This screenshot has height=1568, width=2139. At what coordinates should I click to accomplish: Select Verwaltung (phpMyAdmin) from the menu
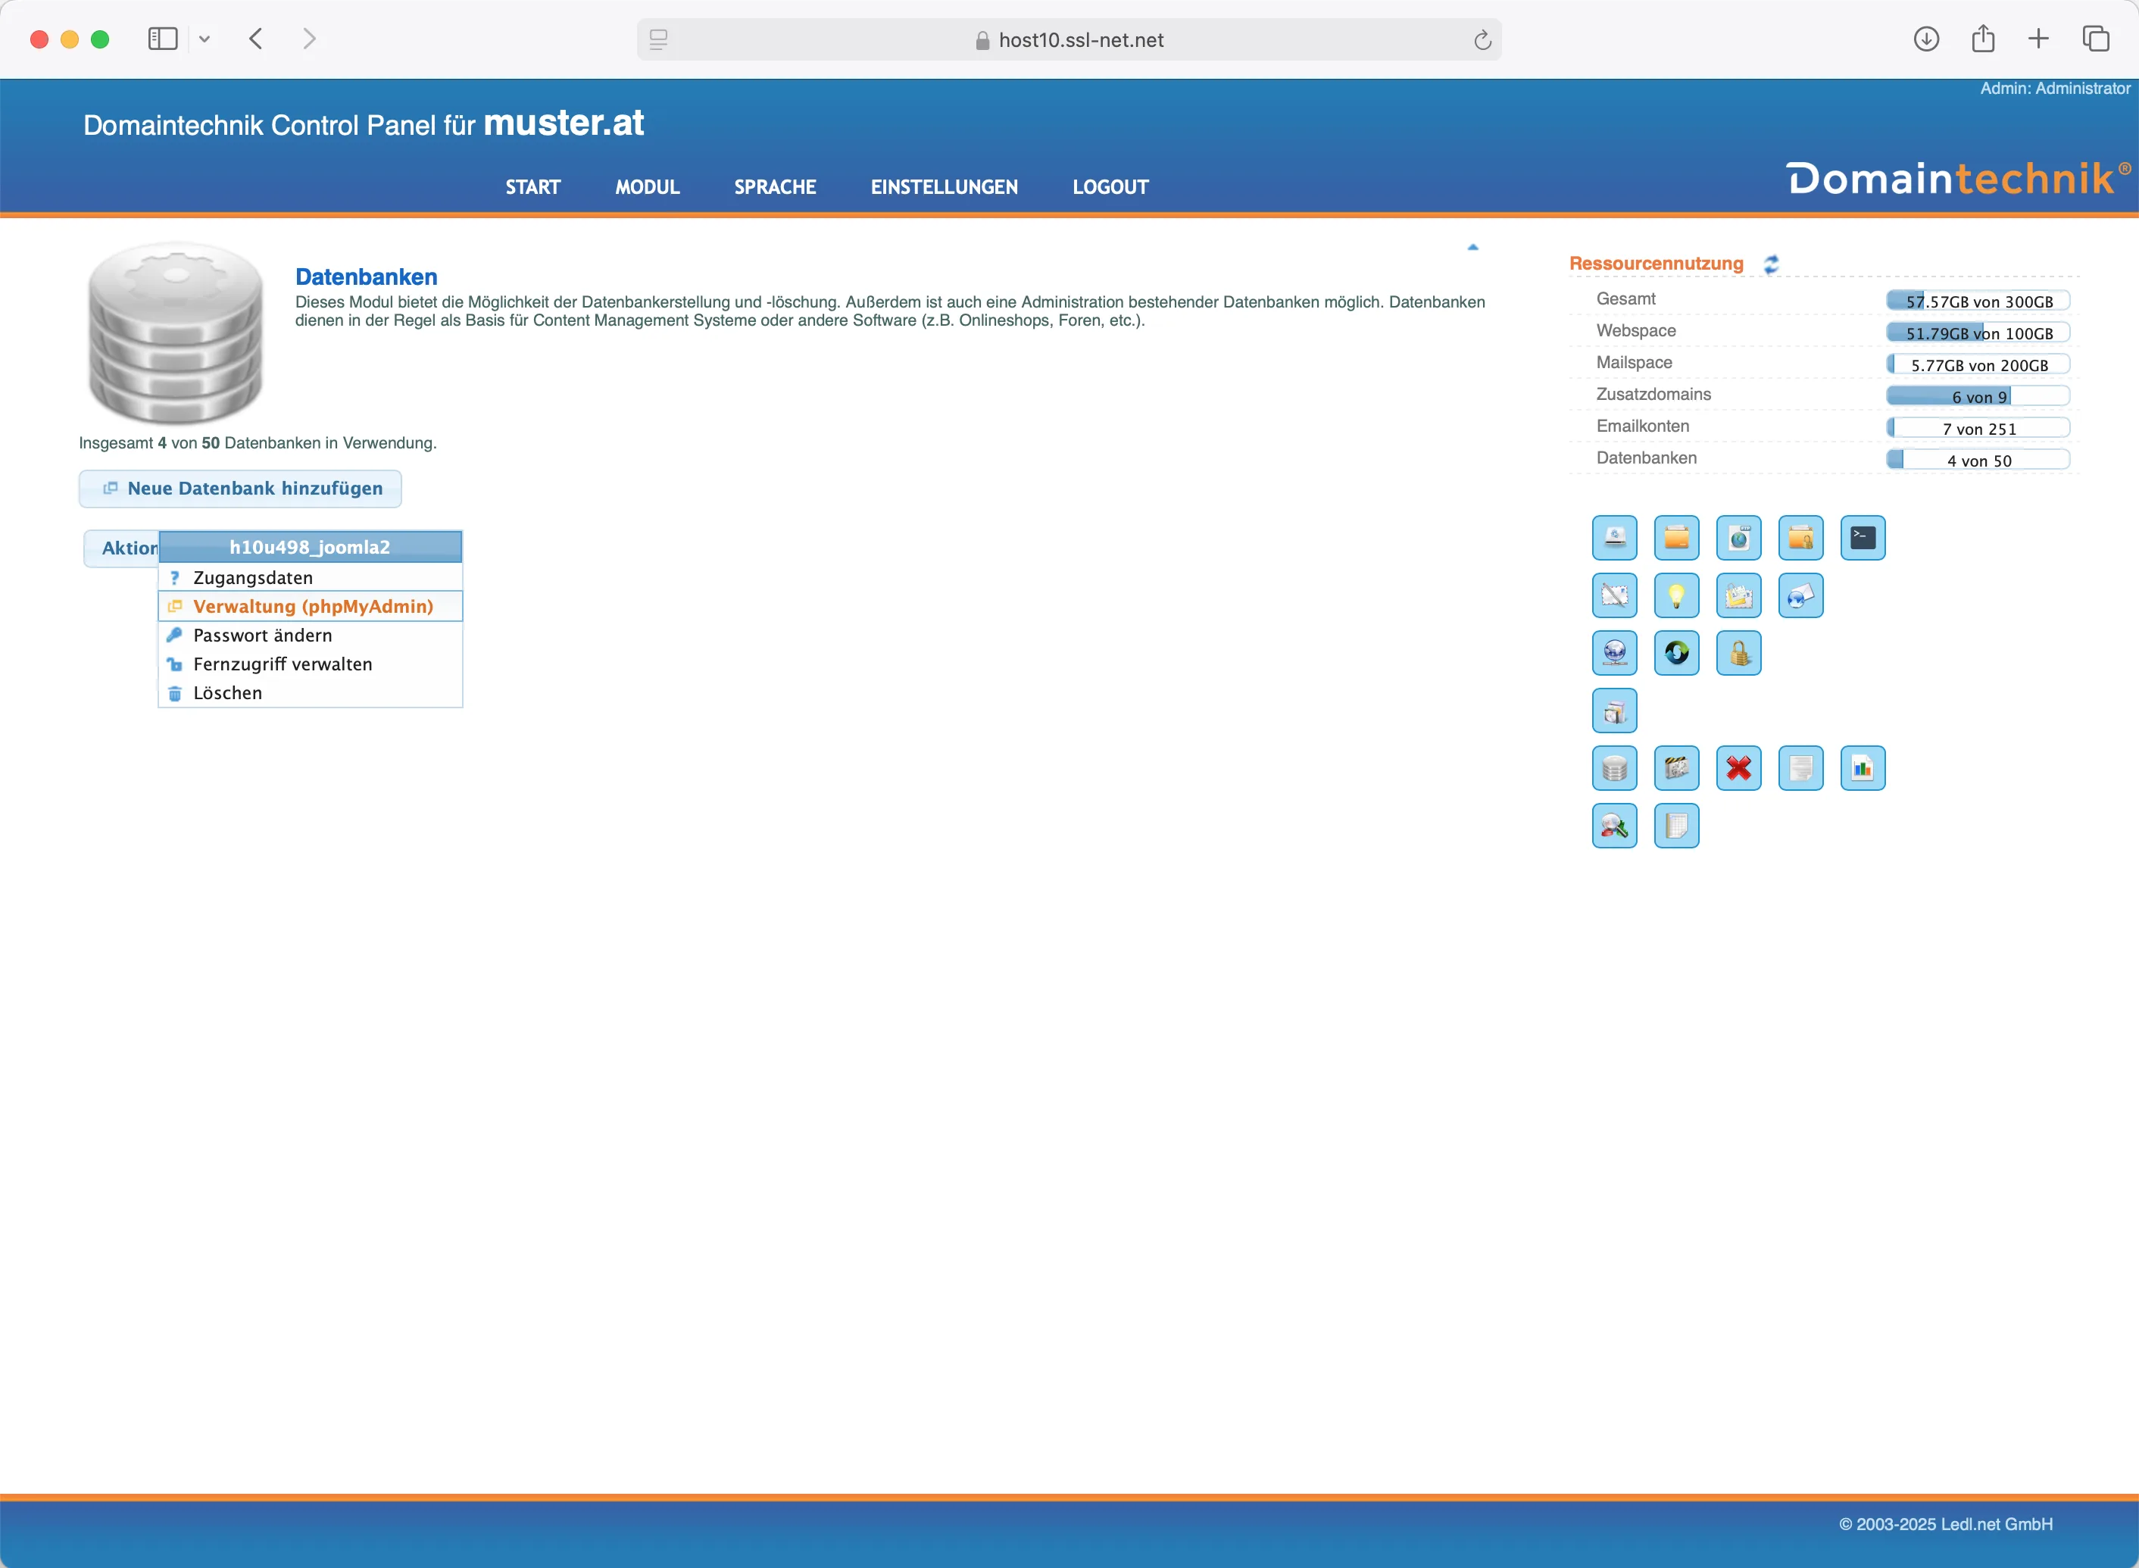(x=313, y=605)
